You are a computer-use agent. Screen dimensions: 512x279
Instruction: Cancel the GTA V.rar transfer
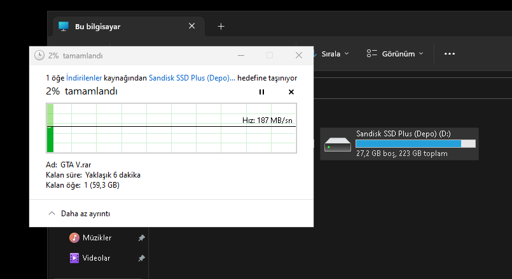291,92
